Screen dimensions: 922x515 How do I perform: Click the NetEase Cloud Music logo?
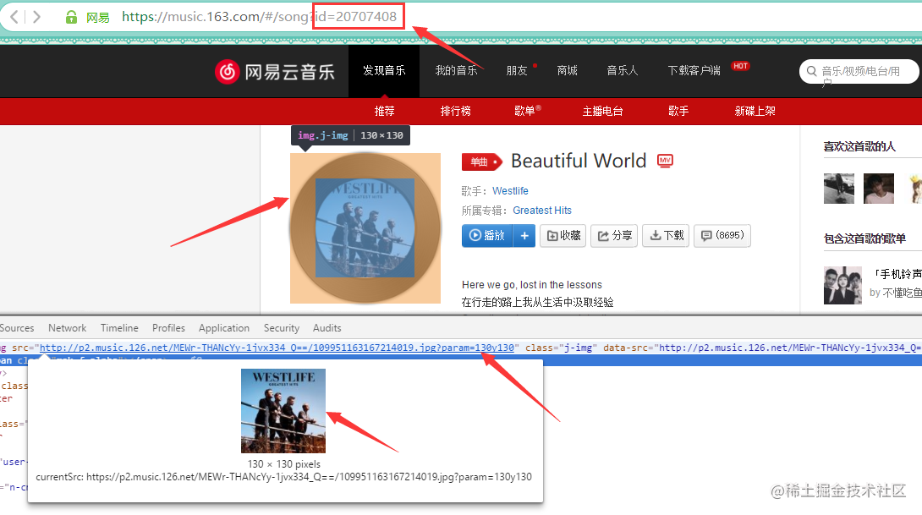[275, 72]
